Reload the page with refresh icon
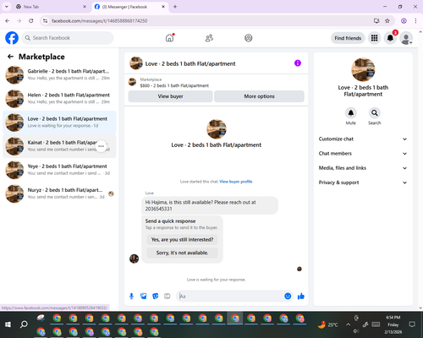423x338 pixels. [x=31, y=21]
